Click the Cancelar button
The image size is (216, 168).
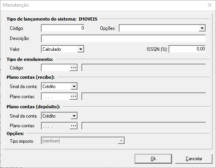(x=194, y=159)
